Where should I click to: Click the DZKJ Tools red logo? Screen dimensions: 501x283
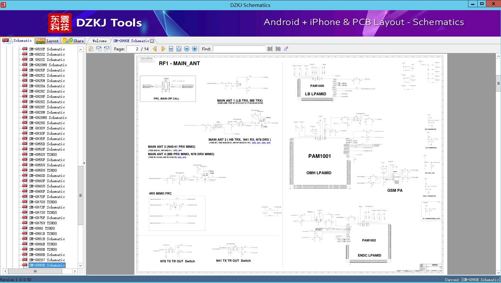[60, 23]
